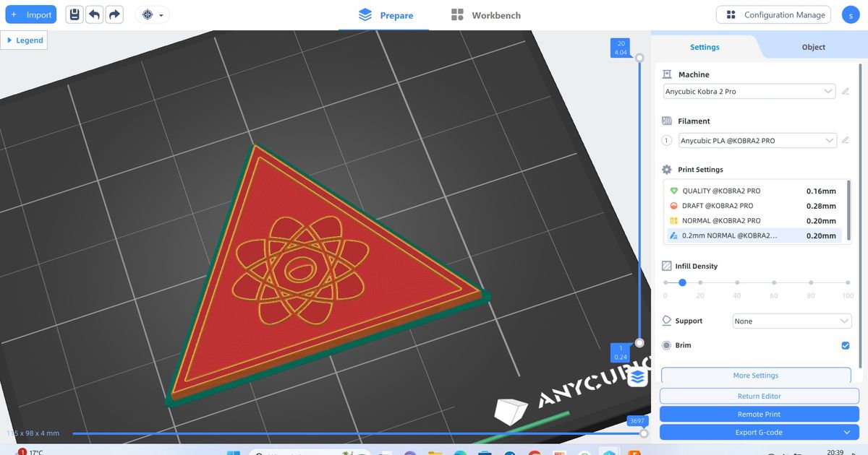Click the Machine icon in the settings panel

tap(666, 74)
